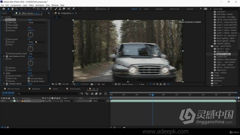Image resolution: width=240 pixels, height=135 pixels.
Task: Select the Eraser tool
Action: coord(64,9)
